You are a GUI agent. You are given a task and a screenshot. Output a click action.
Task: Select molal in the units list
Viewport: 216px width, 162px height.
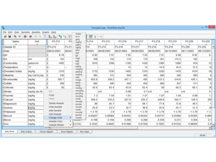click(x=79, y=110)
